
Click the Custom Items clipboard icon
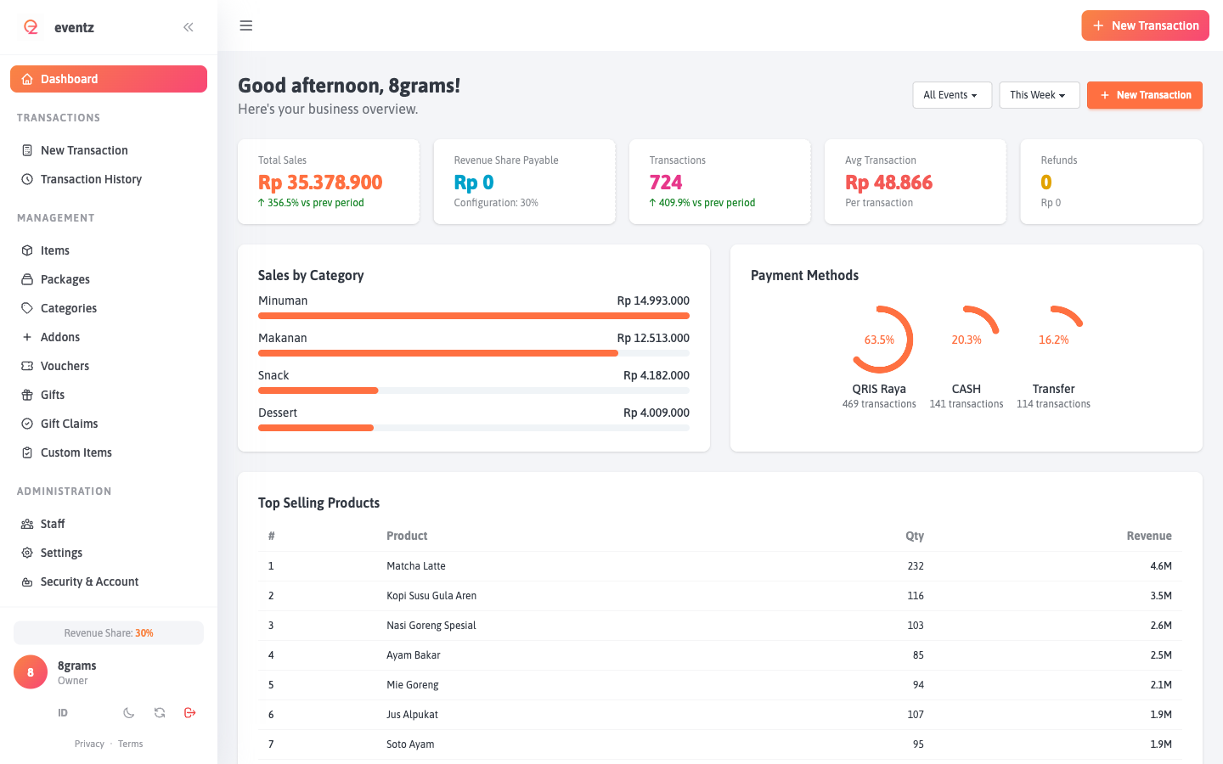coord(27,452)
